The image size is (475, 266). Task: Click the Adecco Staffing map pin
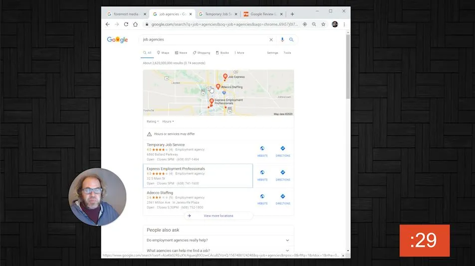click(x=218, y=87)
